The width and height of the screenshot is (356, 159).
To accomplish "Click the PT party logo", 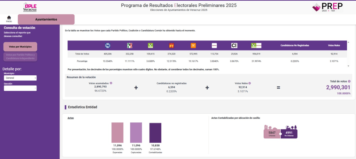I will [171, 45].
